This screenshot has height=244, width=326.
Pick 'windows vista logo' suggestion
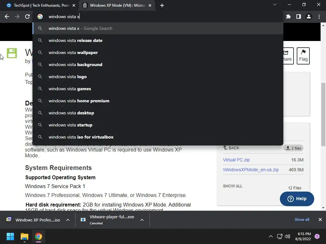[158, 77]
